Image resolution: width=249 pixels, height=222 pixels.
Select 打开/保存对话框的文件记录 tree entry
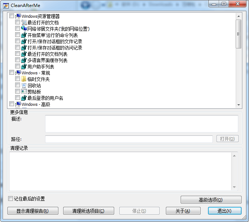55,42
